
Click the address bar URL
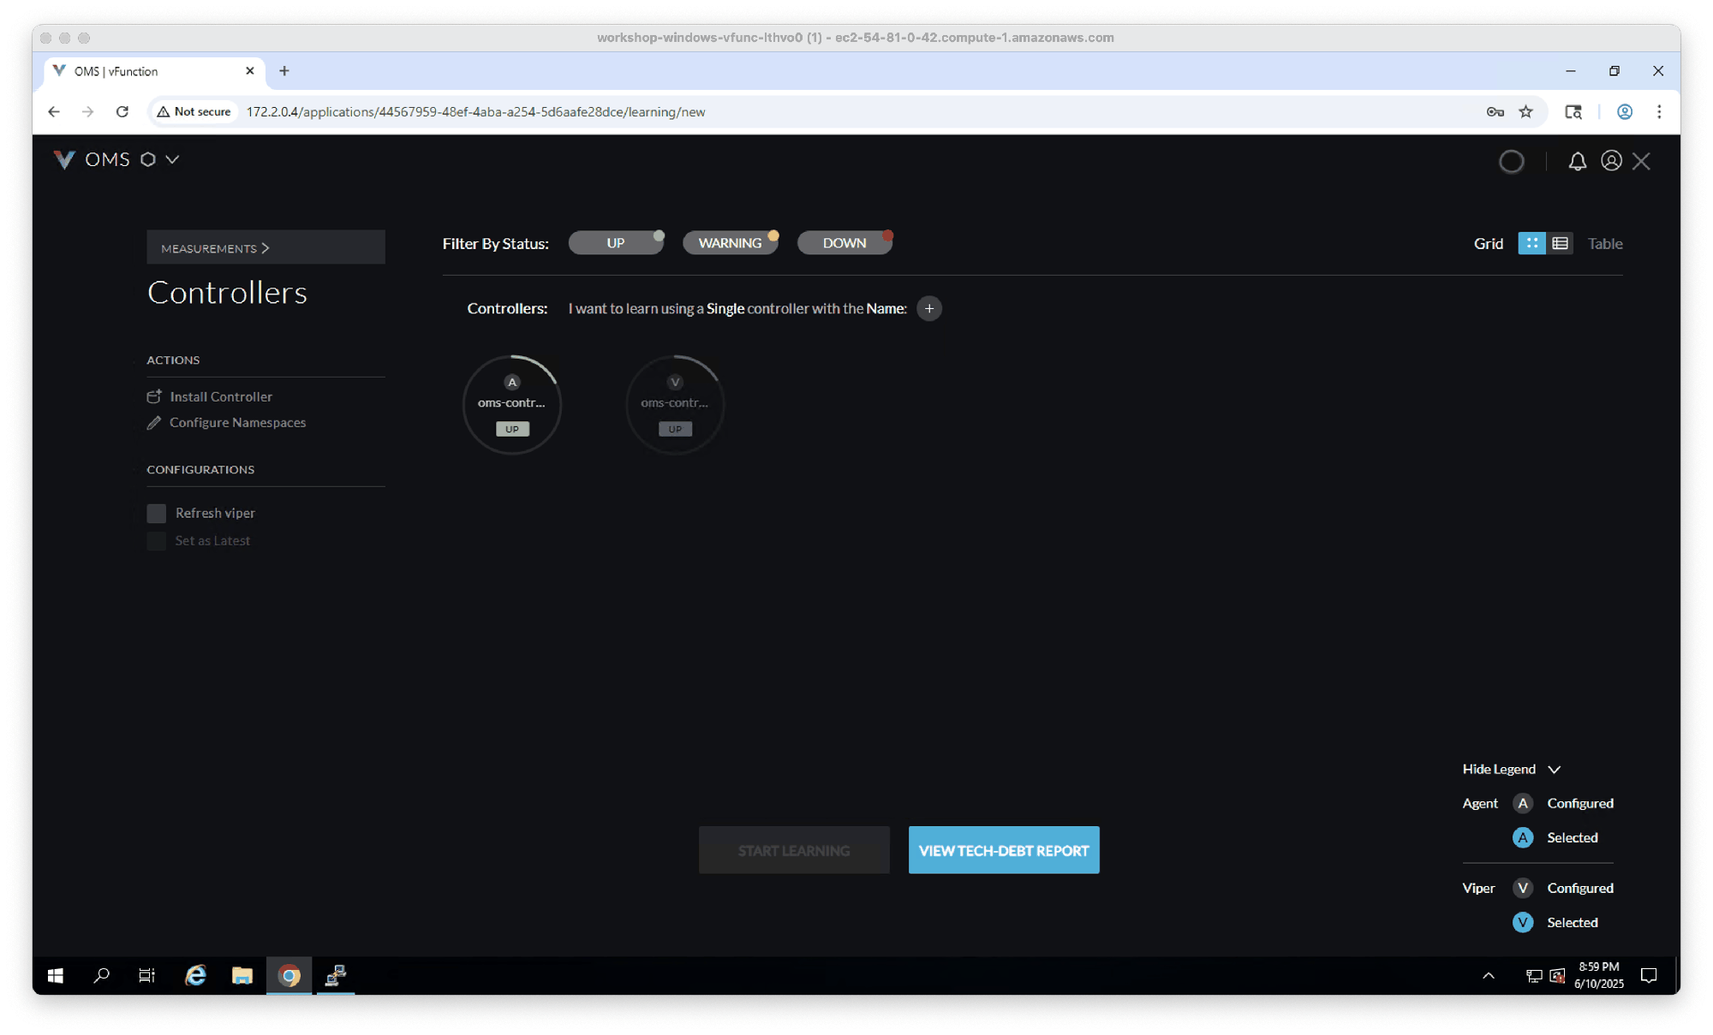(x=475, y=111)
